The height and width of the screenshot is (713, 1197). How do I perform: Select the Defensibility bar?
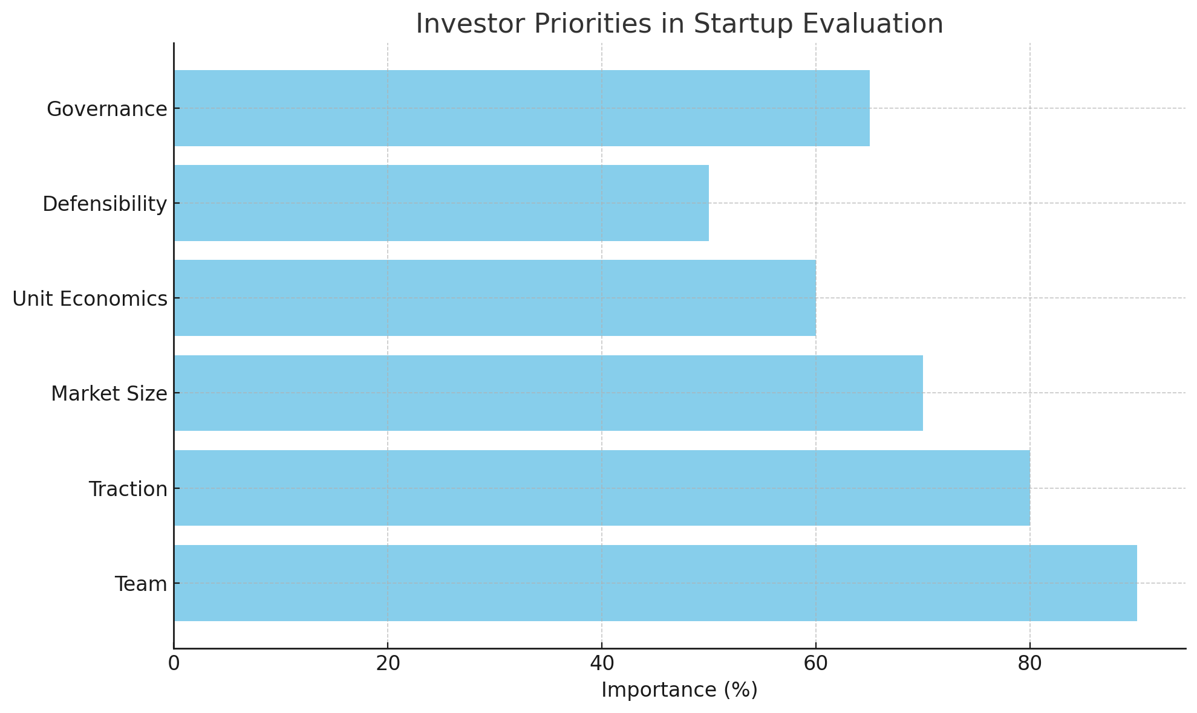coord(441,203)
